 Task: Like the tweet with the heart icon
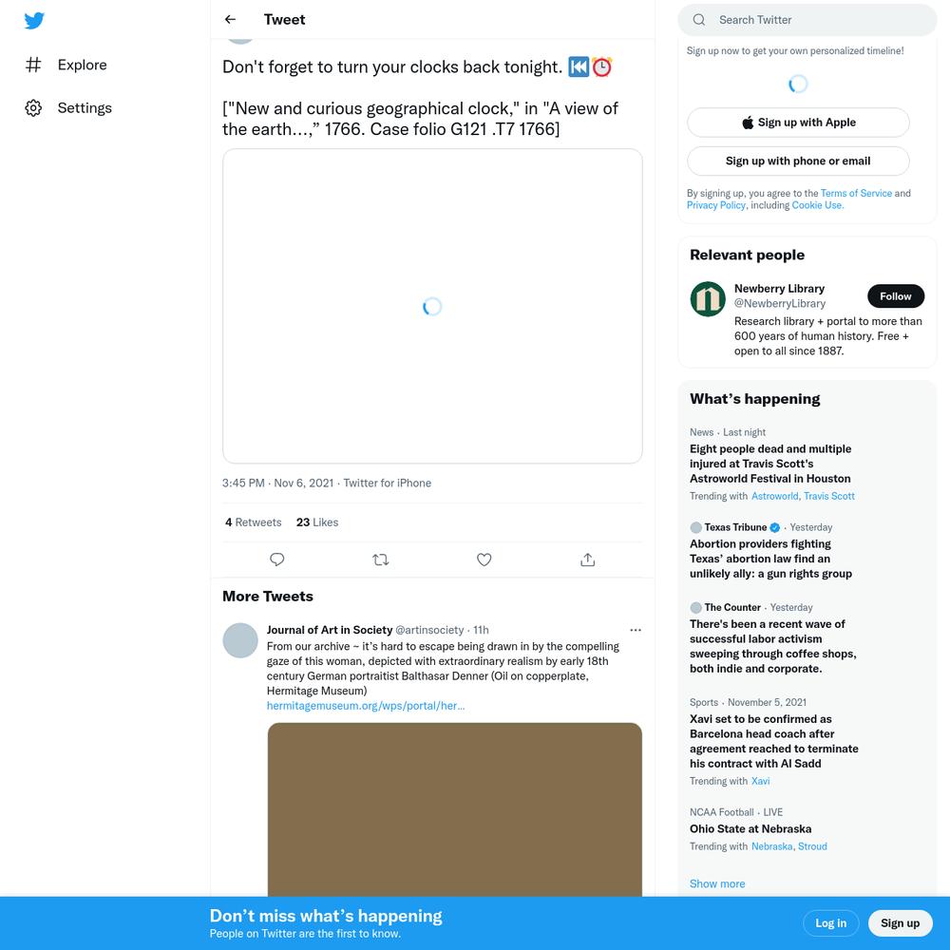[x=484, y=560]
